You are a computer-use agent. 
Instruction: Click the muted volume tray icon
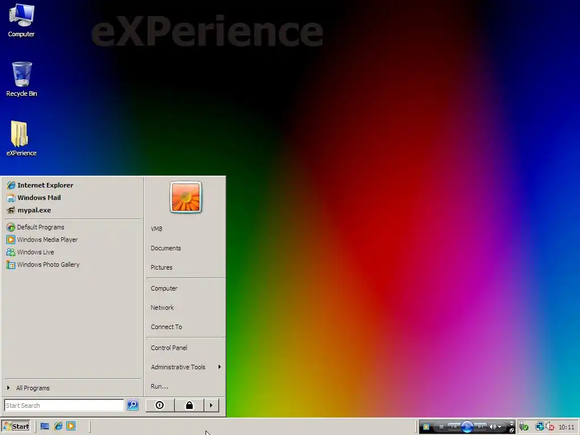pyautogui.click(x=549, y=427)
